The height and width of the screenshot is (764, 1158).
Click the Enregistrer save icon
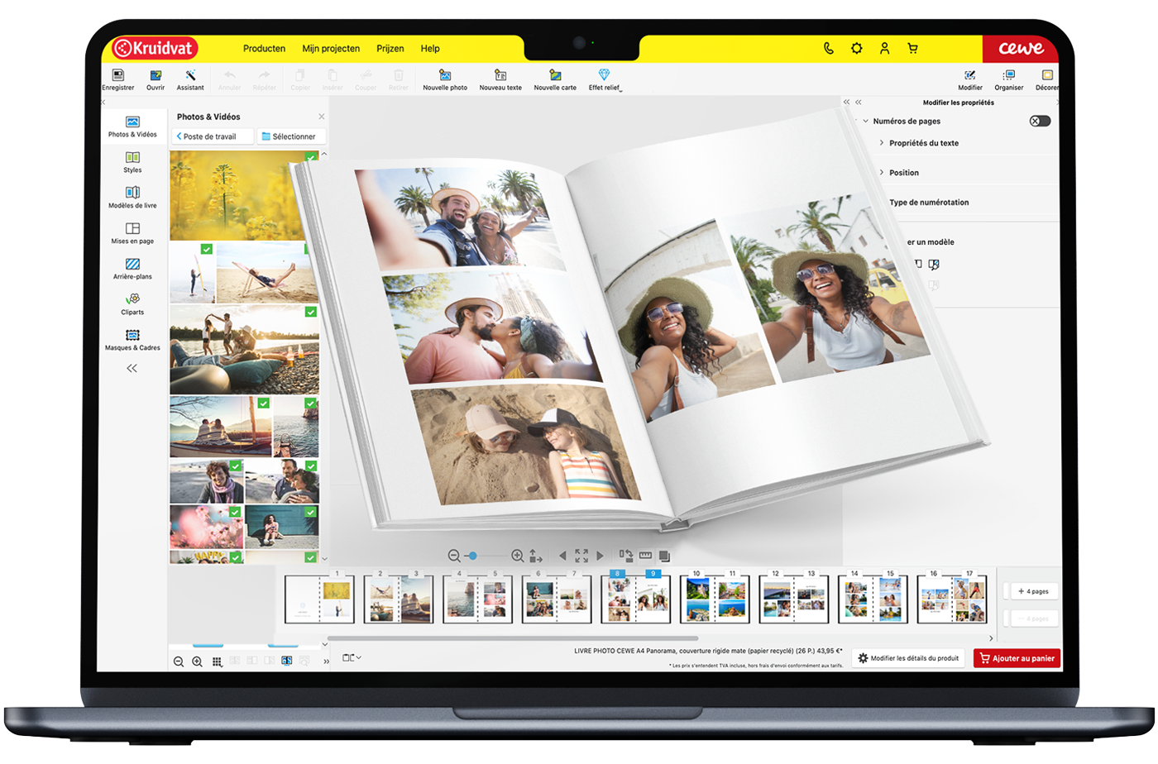117,79
